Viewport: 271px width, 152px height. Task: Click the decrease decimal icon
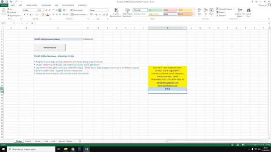(107, 14)
